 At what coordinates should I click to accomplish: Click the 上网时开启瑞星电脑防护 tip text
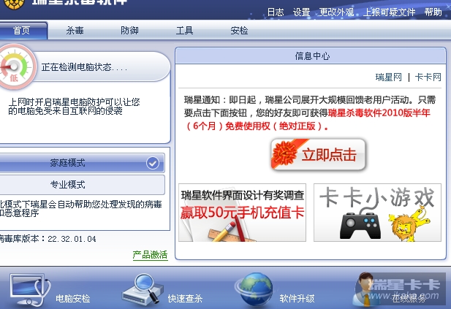pyautogui.click(x=74, y=107)
